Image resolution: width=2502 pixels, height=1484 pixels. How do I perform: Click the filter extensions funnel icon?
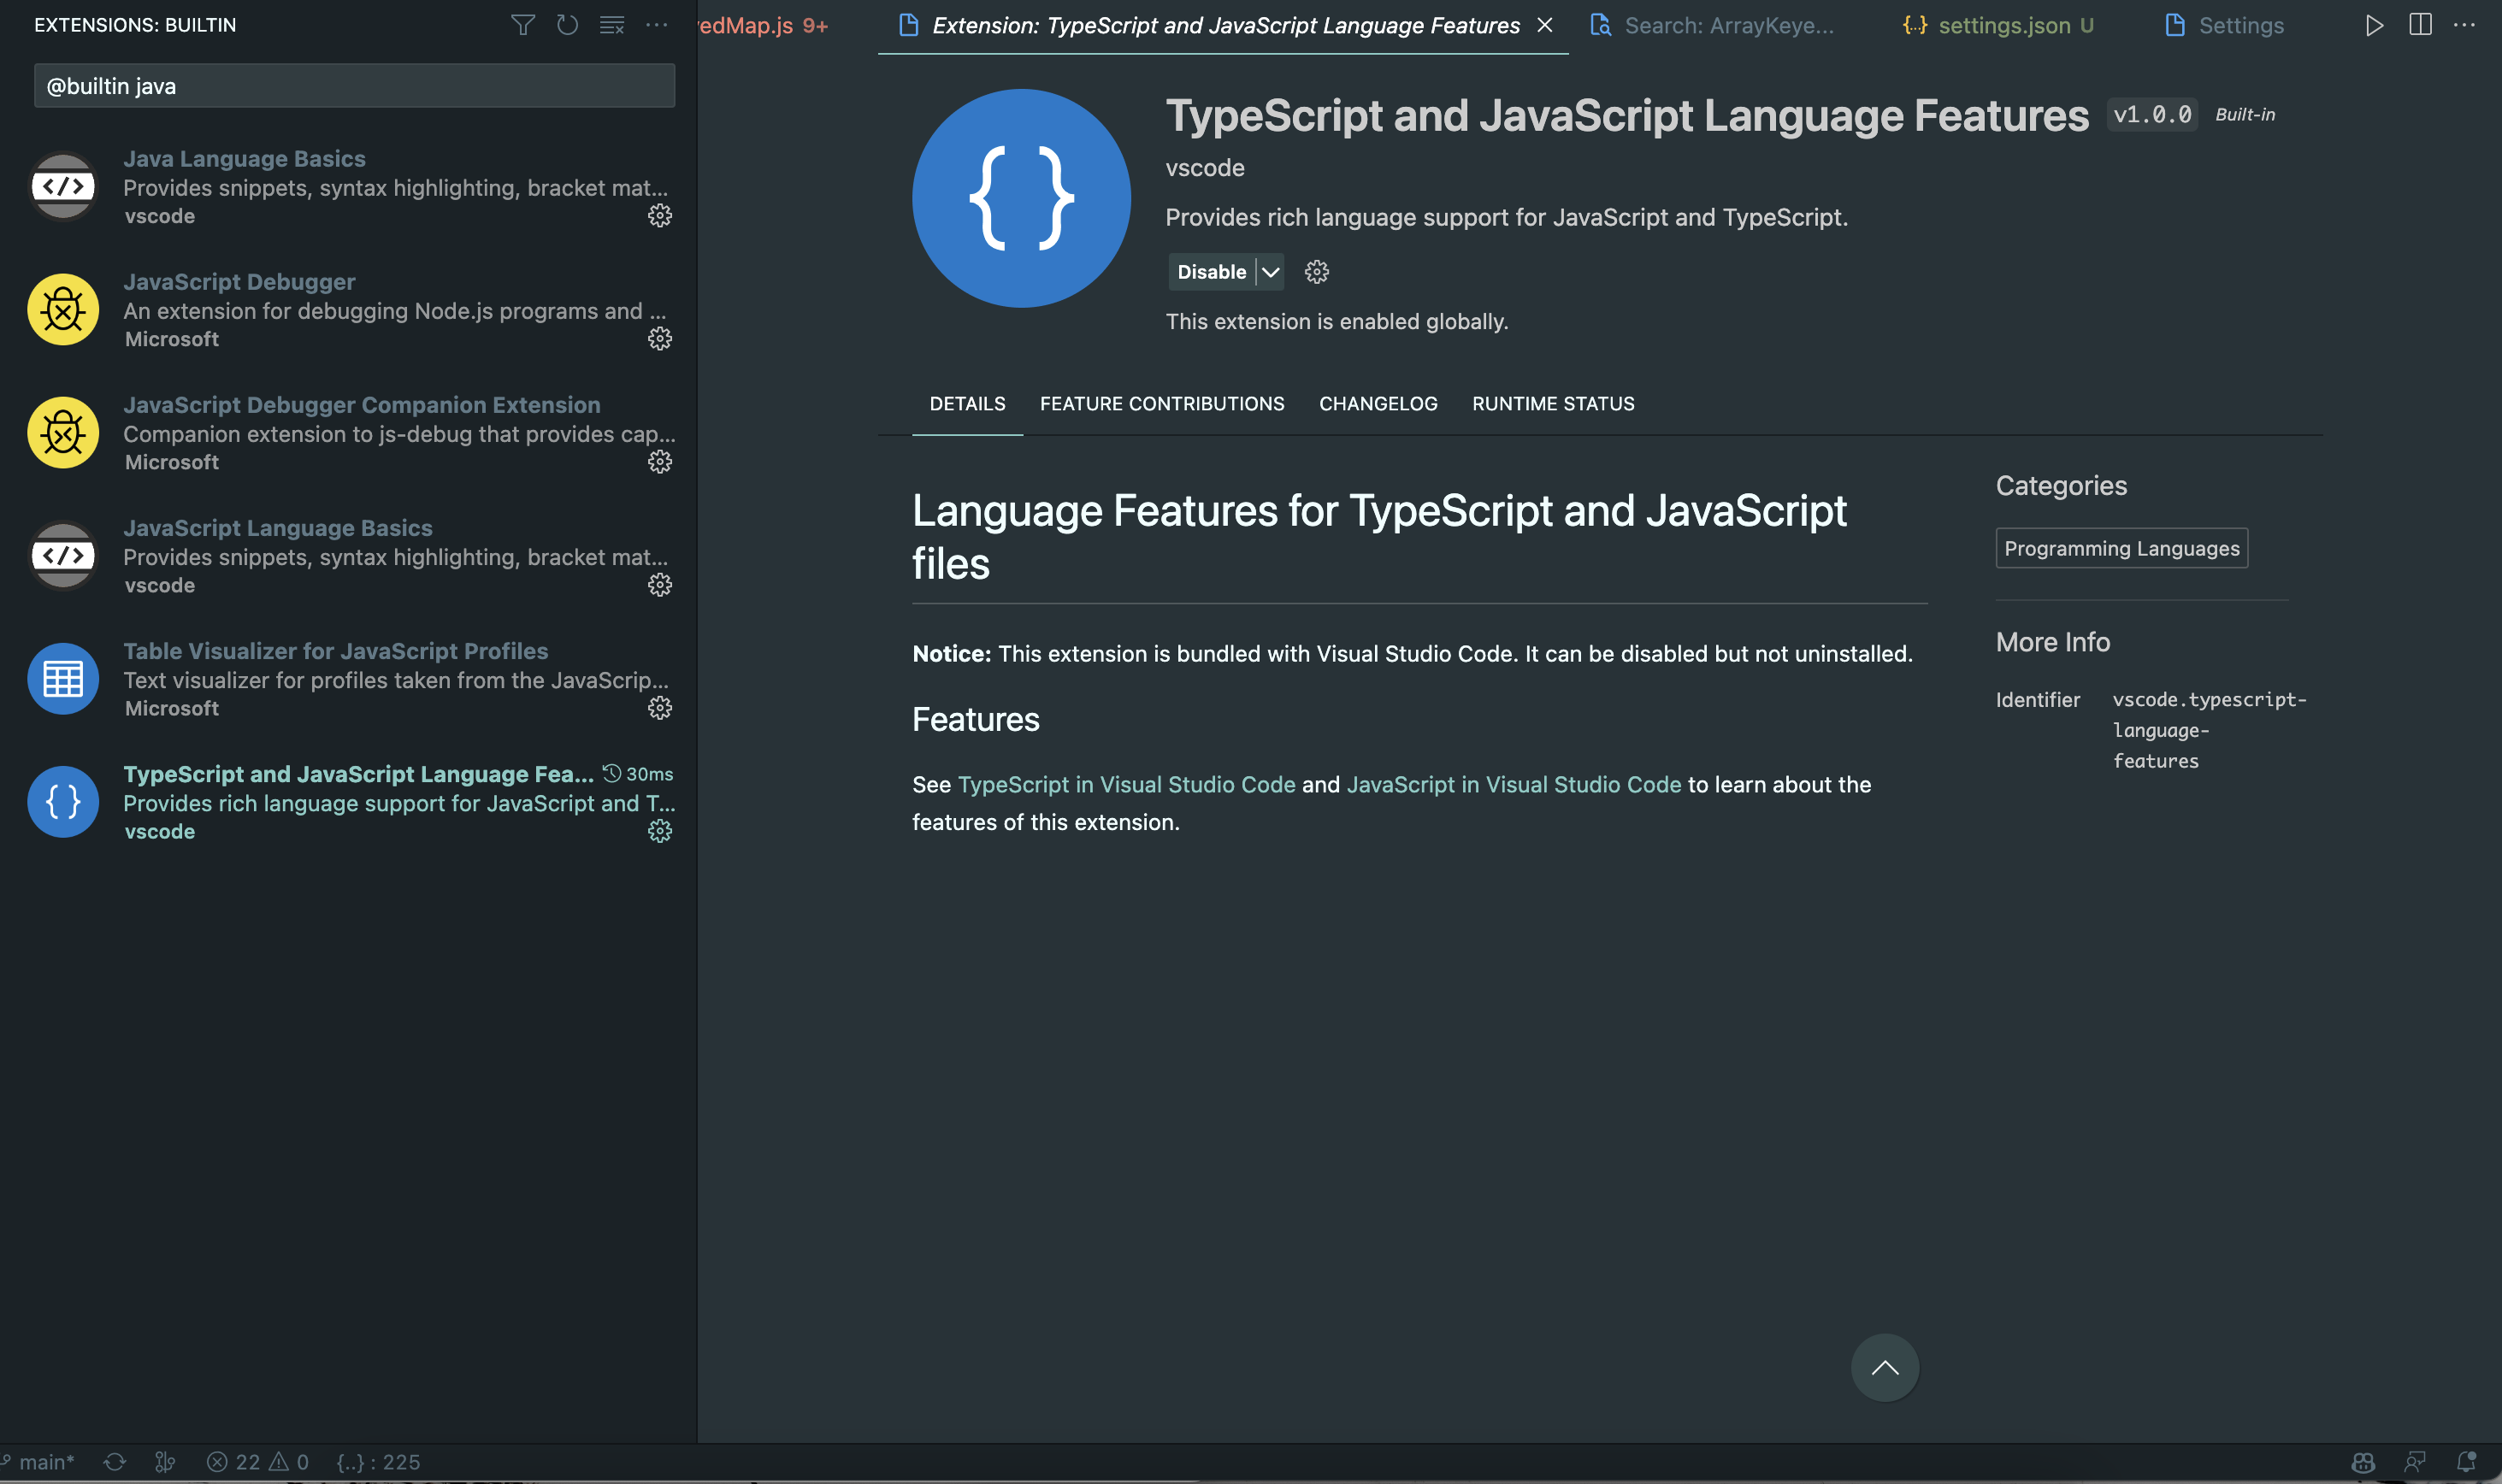pyautogui.click(x=522, y=25)
